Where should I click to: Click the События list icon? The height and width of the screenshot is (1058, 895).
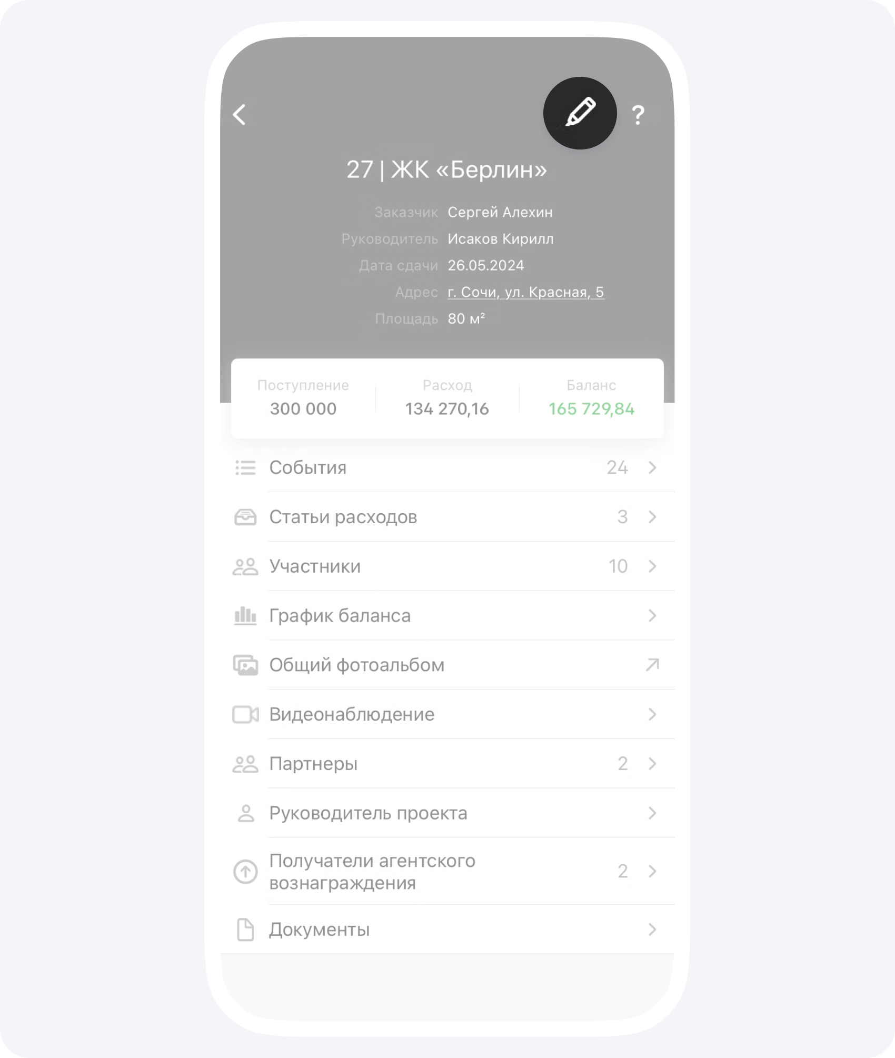coord(245,467)
